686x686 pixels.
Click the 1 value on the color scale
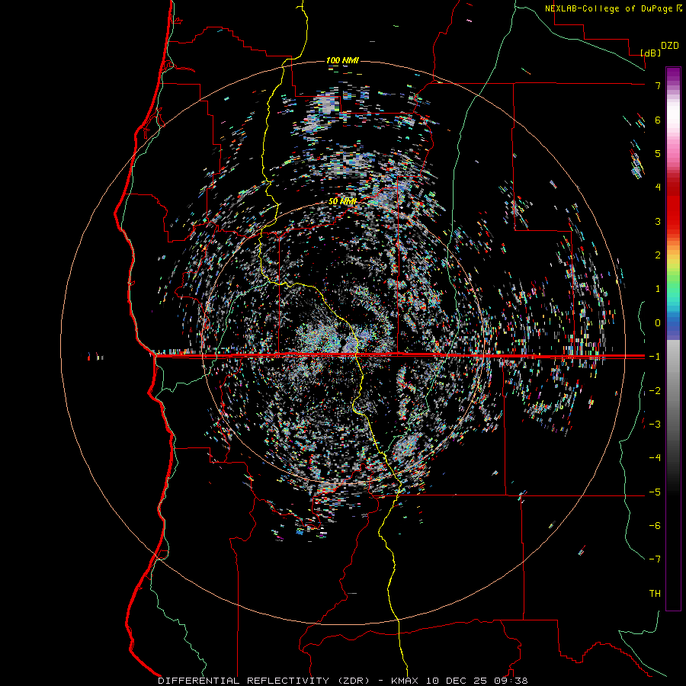click(x=658, y=289)
